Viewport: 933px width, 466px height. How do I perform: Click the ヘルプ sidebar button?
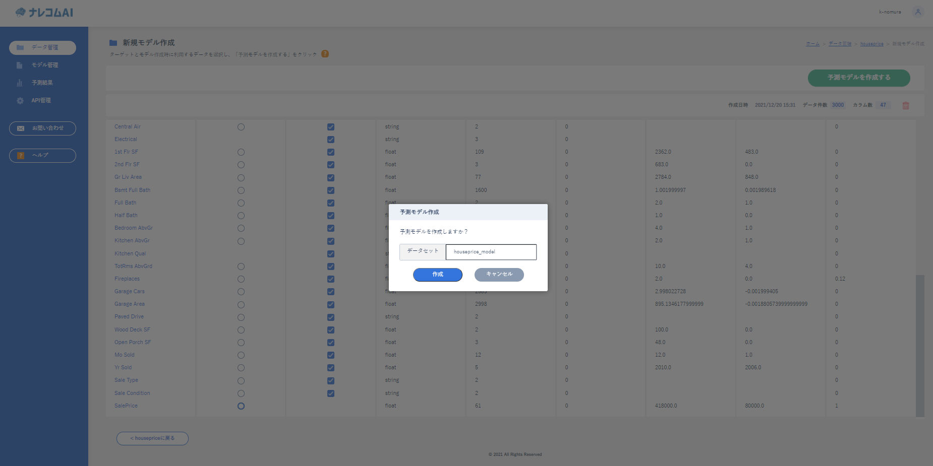coord(42,156)
